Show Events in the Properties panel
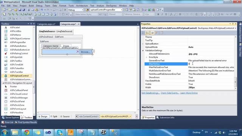 point(156,33)
